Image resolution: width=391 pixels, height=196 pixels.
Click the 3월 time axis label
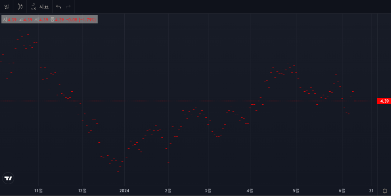[208, 191]
